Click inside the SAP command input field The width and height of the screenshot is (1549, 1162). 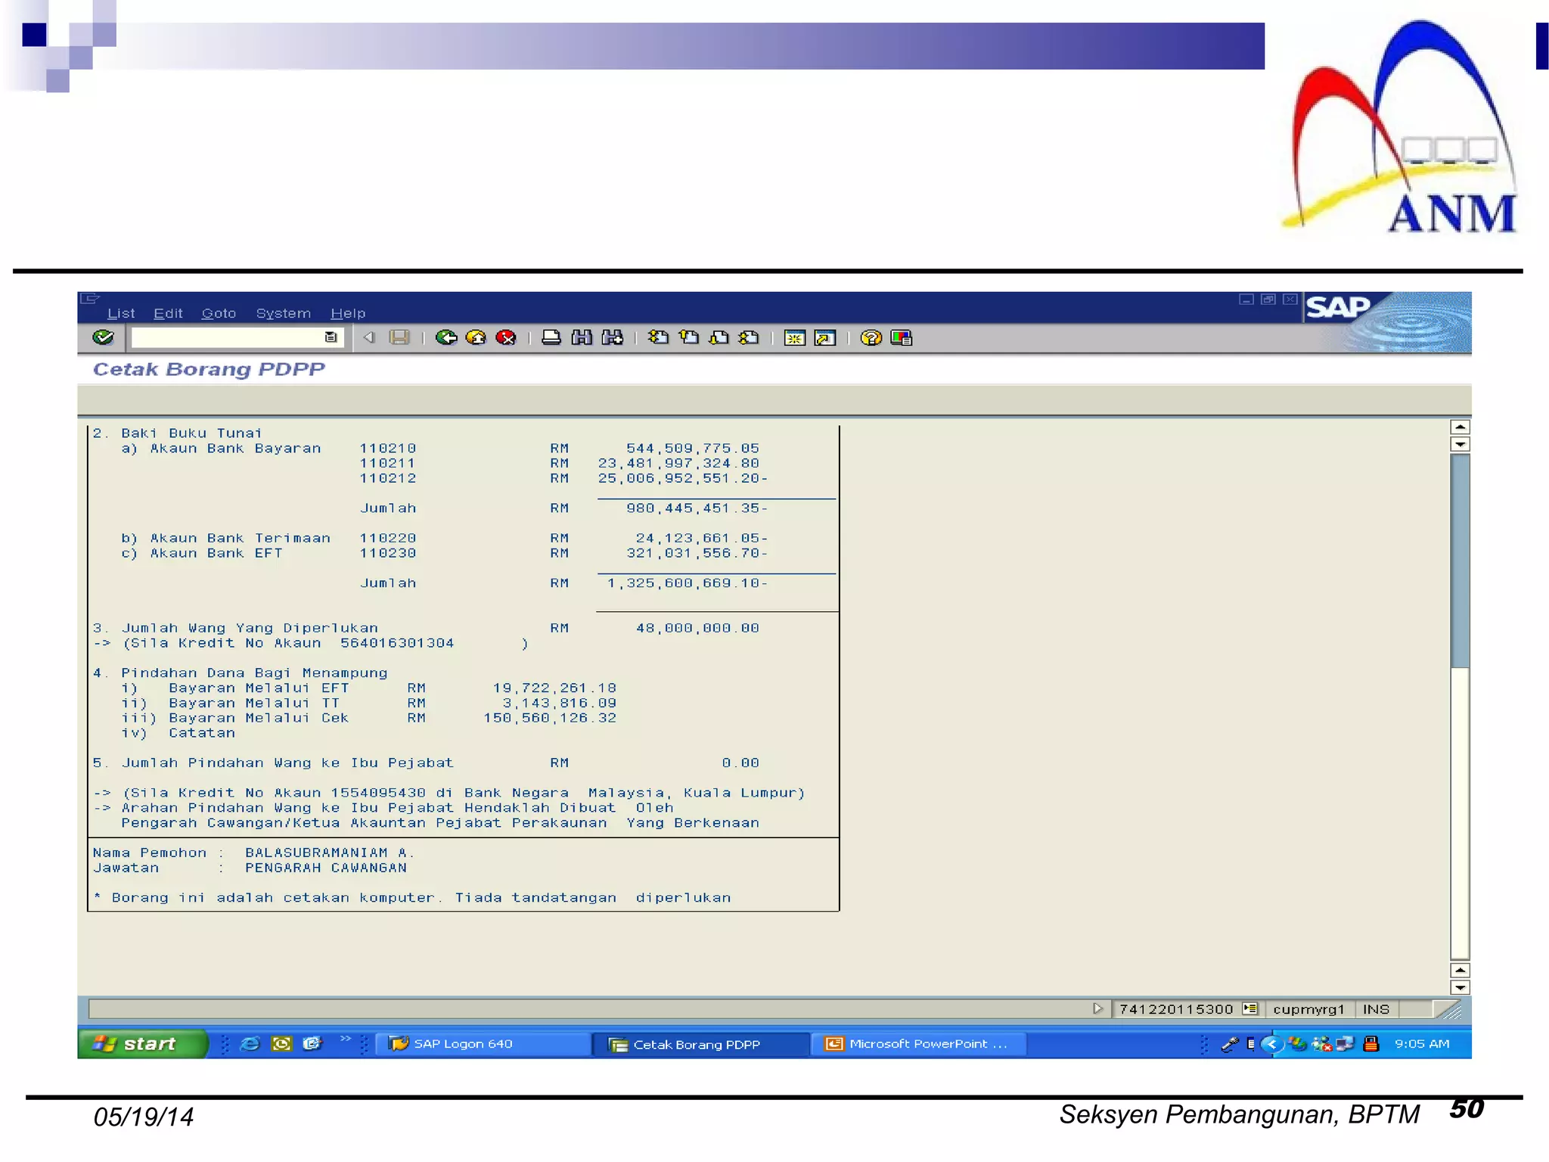(x=227, y=337)
